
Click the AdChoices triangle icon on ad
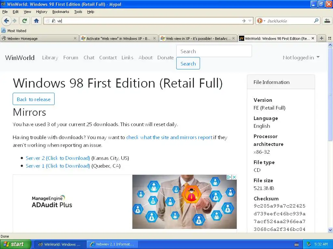tap(229, 177)
